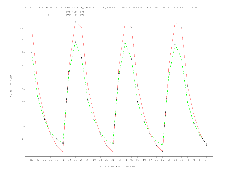Click the x-axis tick label 57
This screenshot has height=174, width=225.
click(x=150, y=160)
